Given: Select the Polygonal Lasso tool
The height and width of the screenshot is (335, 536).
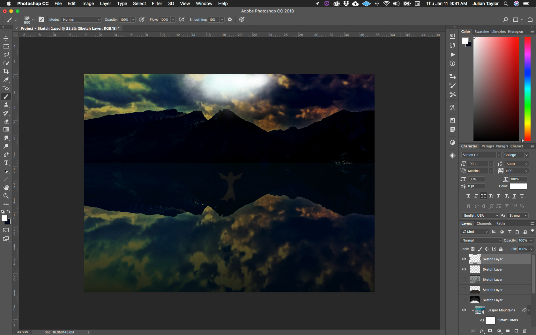Looking at the screenshot, I should pyautogui.click(x=6, y=55).
